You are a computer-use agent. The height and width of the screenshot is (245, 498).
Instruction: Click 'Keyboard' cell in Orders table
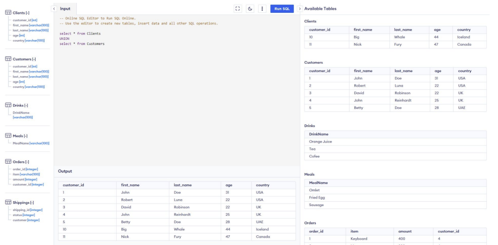coord(359,239)
